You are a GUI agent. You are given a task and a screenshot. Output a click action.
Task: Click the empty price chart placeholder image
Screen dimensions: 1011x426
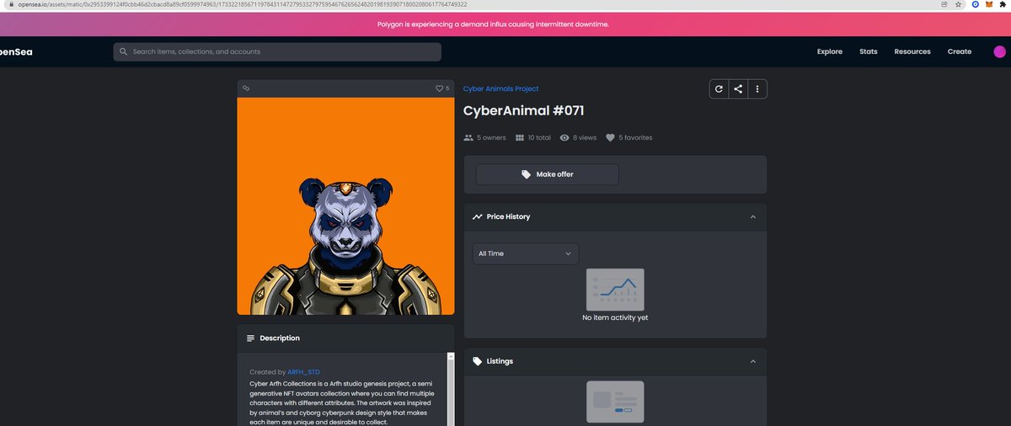click(x=615, y=289)
